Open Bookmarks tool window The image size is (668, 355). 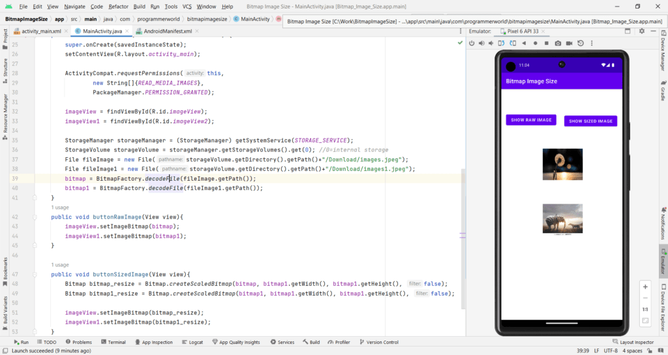5,271
